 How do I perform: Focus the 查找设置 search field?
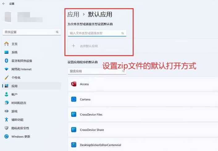point(32,32)
